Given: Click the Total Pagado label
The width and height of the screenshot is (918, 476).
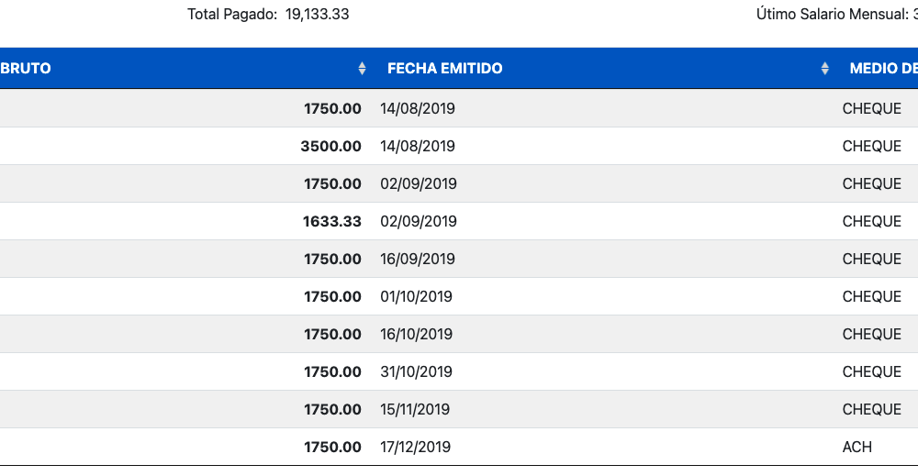Looking at the screenshot, I should pyautogui.click(x=232, y=14).
